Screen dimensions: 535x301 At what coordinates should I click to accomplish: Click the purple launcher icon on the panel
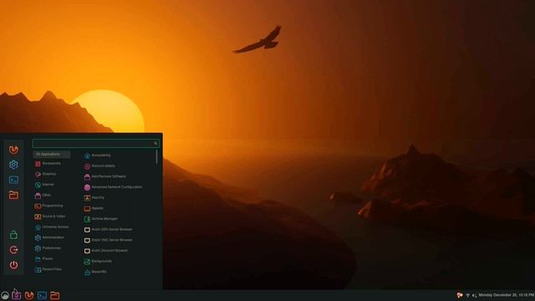point(17,295)
